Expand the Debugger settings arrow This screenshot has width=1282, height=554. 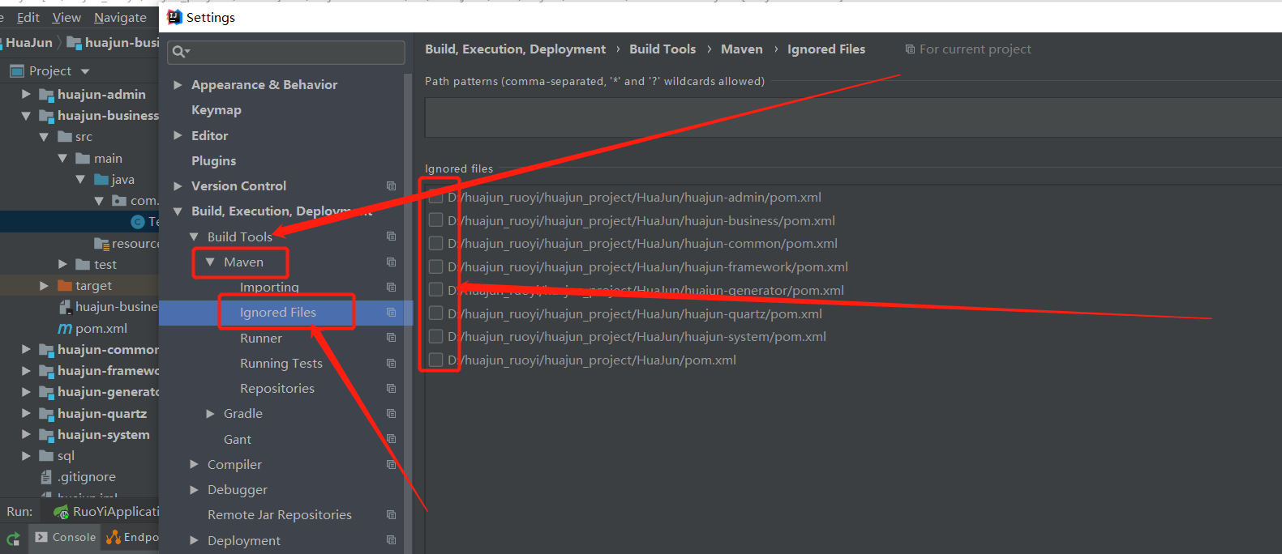click(194, 490)
